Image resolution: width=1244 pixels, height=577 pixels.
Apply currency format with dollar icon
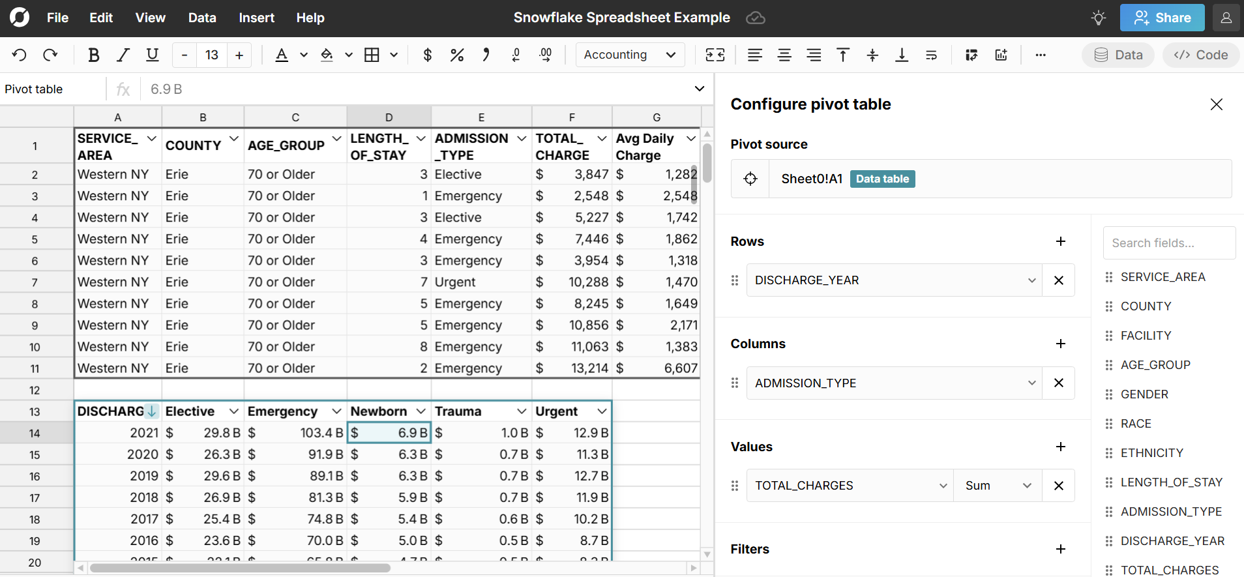(427, 55)
